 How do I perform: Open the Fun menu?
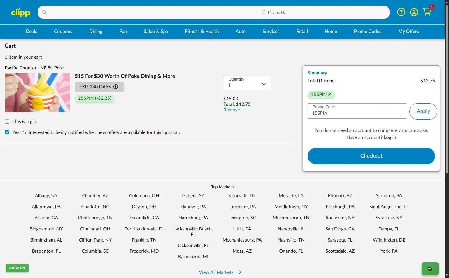tap(123, 31)
